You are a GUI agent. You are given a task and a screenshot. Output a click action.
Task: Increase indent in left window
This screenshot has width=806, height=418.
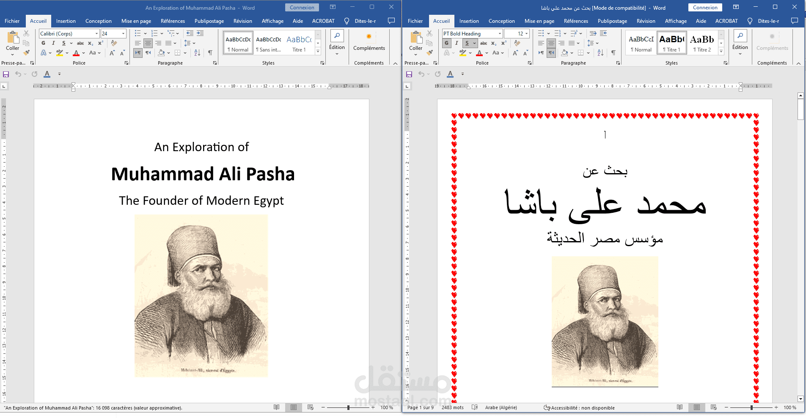(200, 33)
